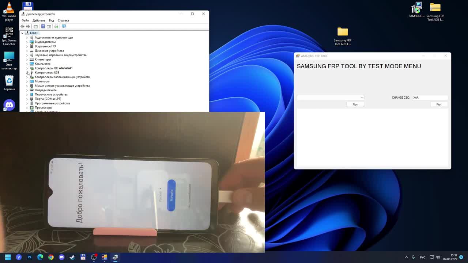Open the Samsung FRP Tool ADB E... folder at top right
Viewport: 468px width, 263px height.
pyautogui.click(x=435, y=12)
